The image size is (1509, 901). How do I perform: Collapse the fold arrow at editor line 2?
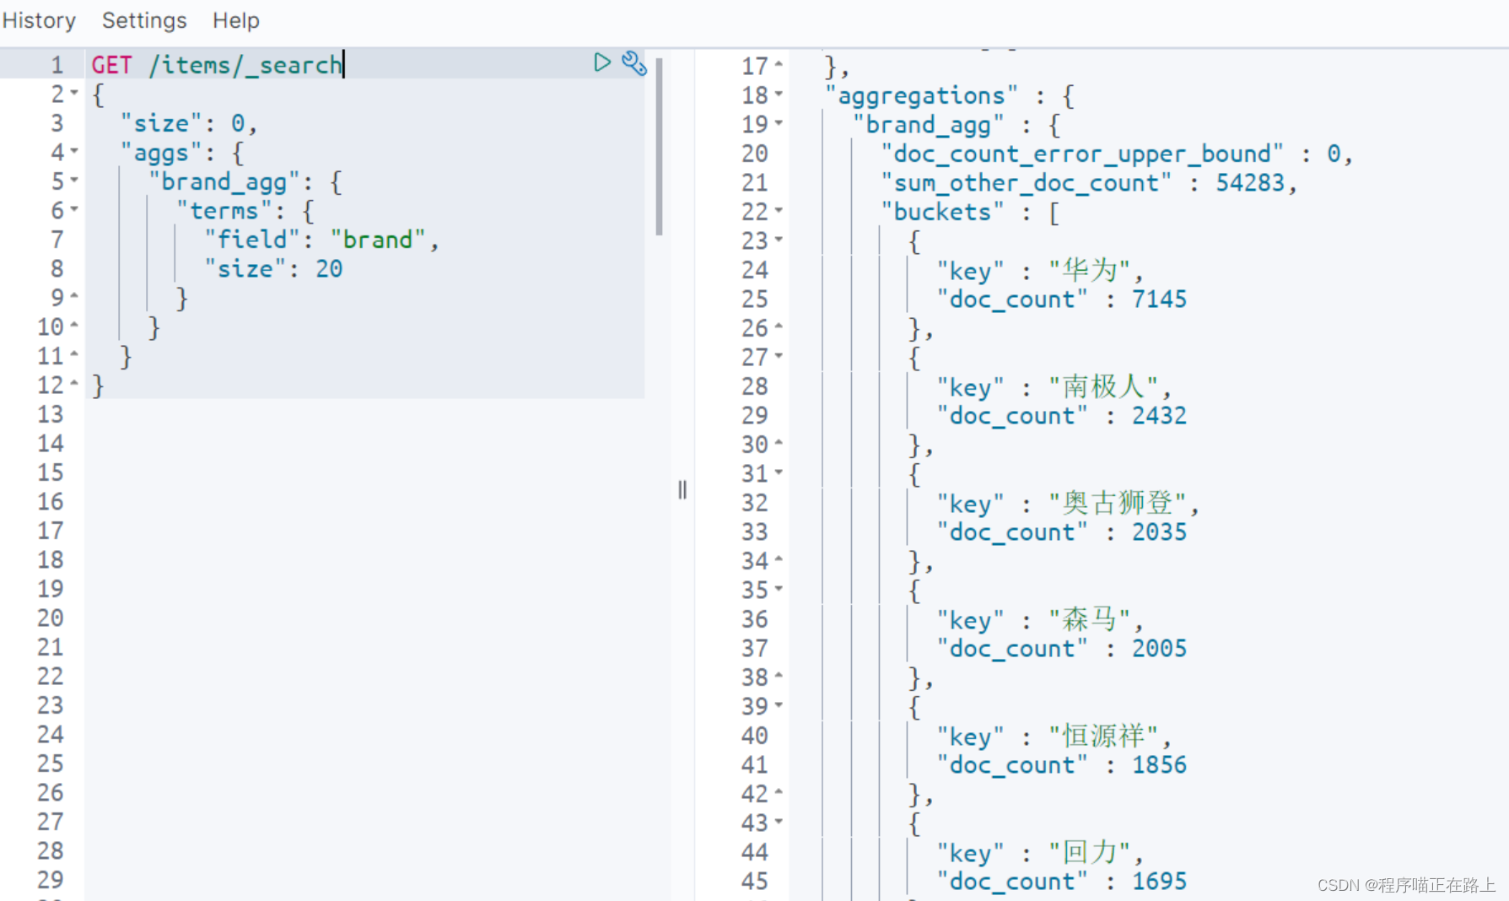pos(74,93)
